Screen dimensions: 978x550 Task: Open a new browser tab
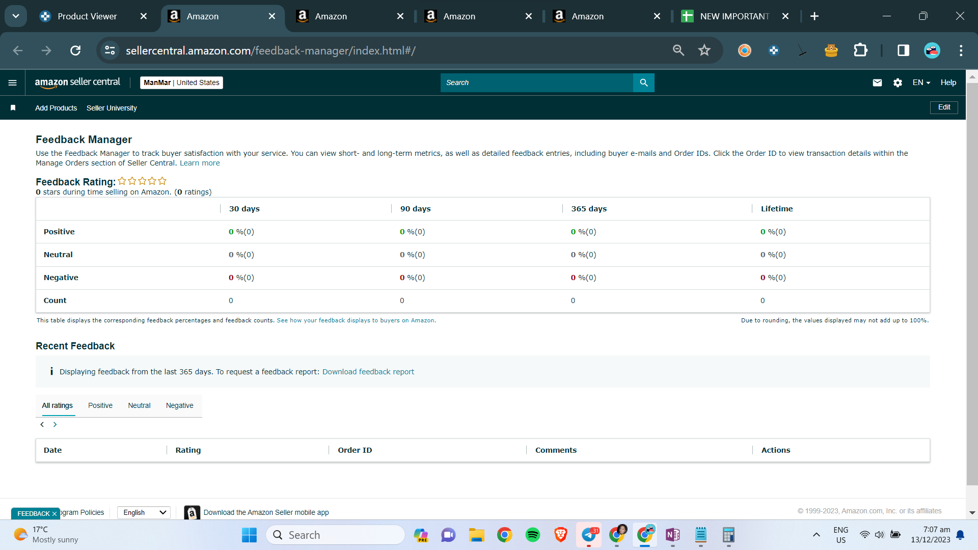point(814,16)
